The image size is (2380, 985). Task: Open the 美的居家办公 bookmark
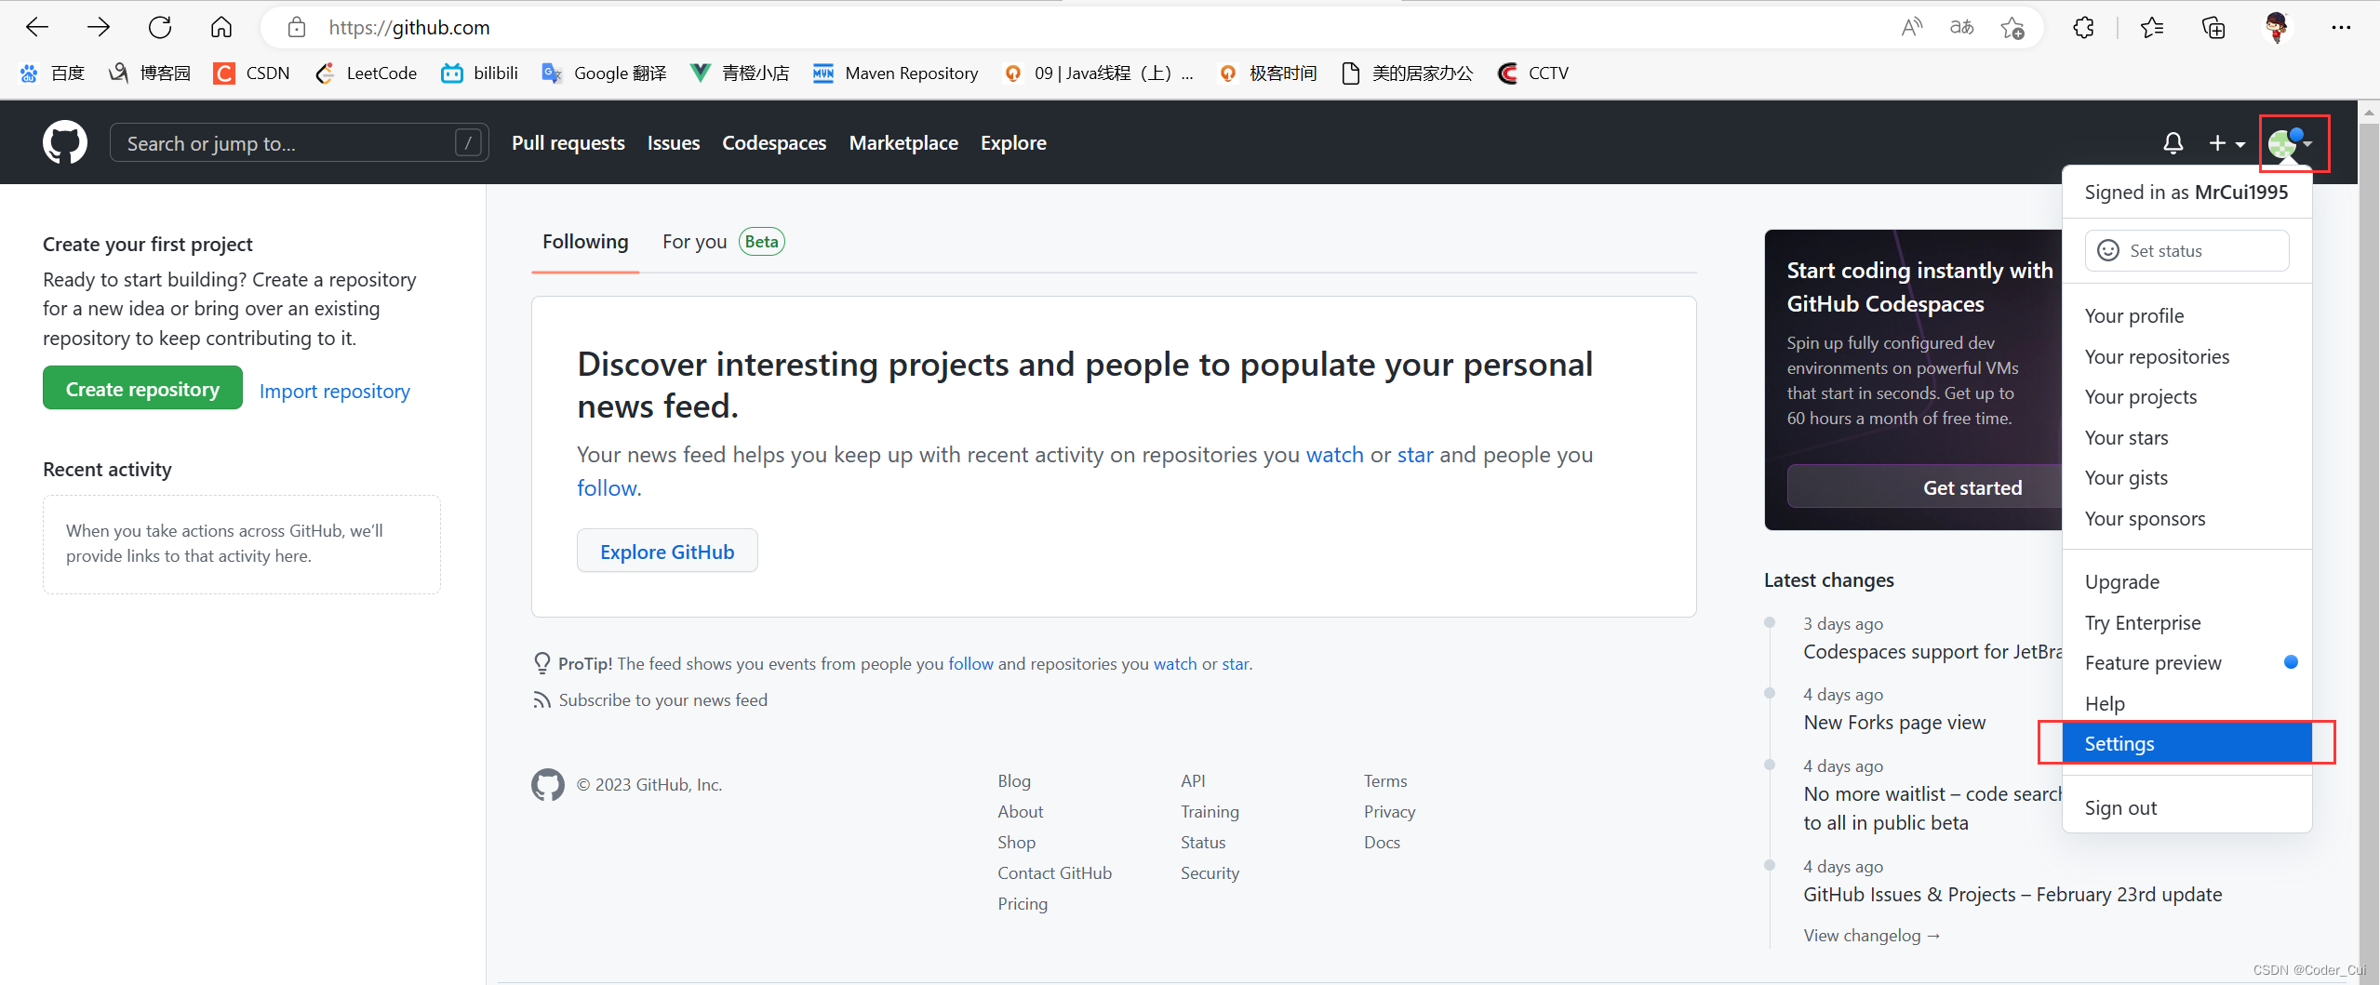(x=1408, y=73)
